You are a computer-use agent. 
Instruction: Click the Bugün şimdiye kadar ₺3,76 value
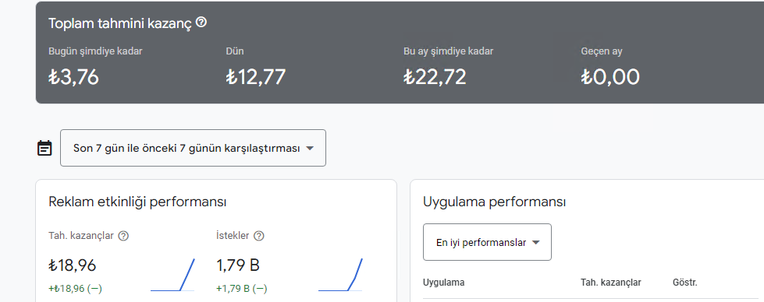point(73,77)
